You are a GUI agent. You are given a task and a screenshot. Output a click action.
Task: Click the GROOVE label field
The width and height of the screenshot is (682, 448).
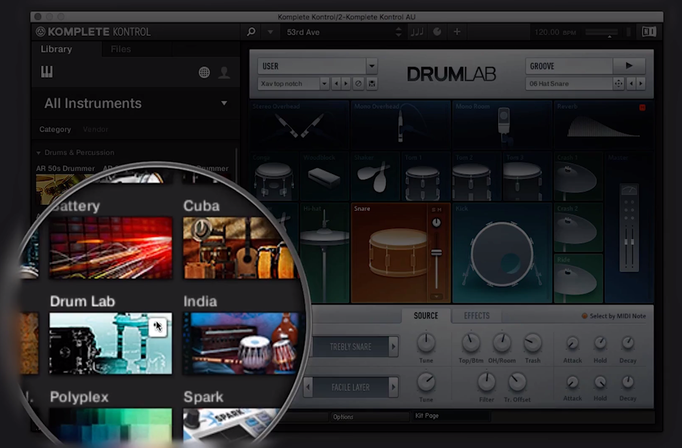(569, 66)
